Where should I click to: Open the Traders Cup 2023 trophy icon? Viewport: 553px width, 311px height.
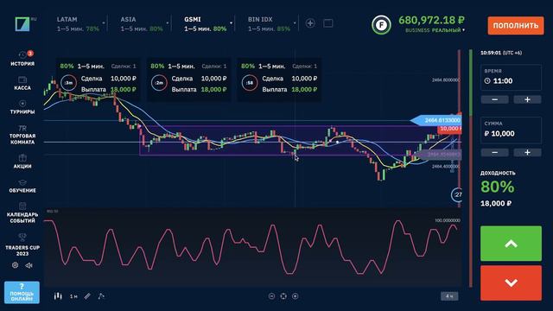click(x=22, y=238)
